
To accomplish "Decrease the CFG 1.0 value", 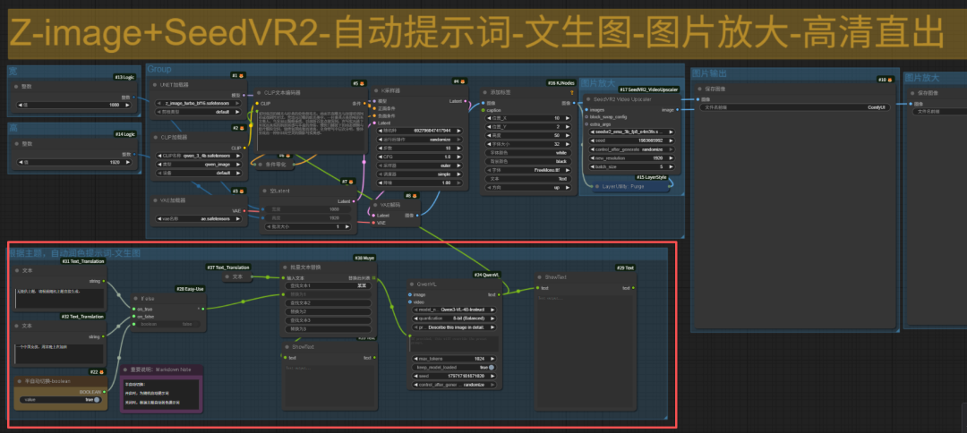I will [x=380, y=157].
